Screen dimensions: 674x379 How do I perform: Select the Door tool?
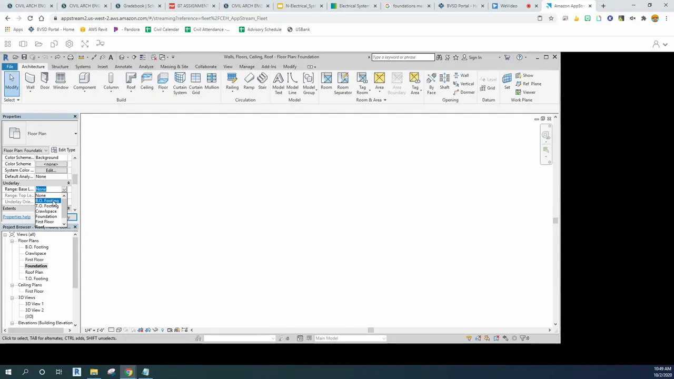pyautogui.click(x=45, y=82)
